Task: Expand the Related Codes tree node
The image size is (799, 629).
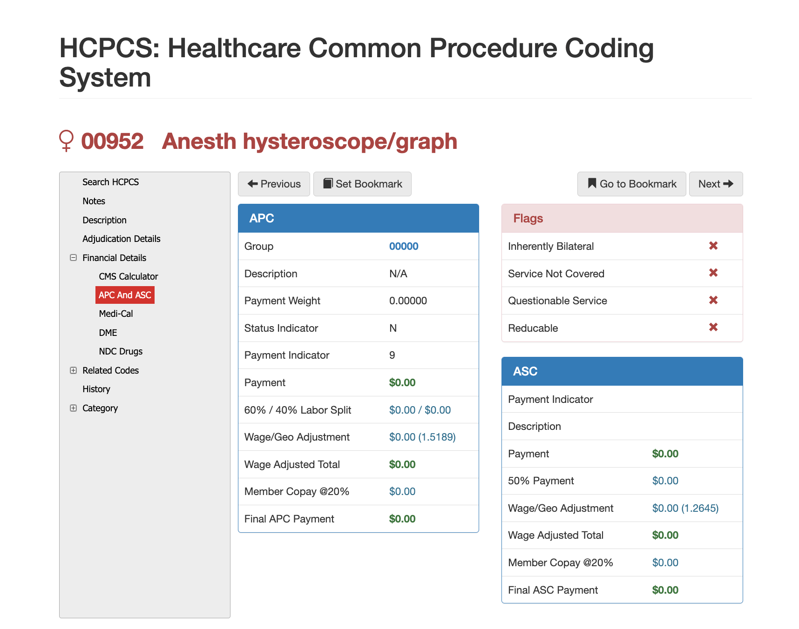Action: [73, 370]
